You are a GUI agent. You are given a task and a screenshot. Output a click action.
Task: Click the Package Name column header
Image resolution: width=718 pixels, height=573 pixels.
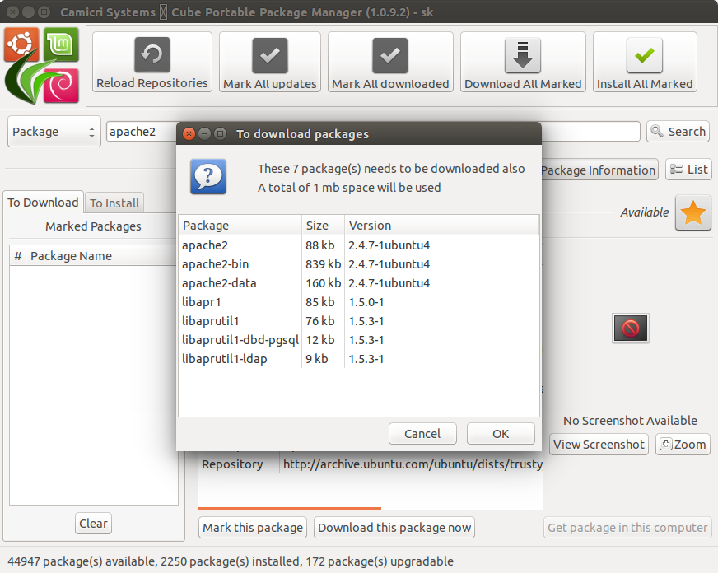101,256
